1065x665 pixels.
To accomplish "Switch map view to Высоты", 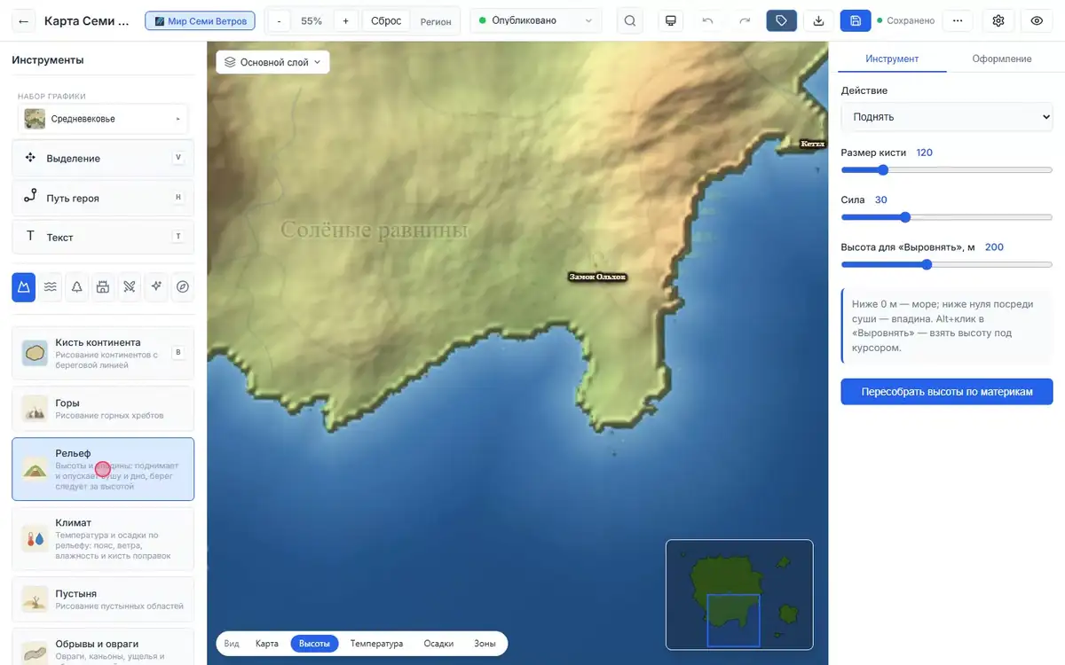I will click(314, 644).
